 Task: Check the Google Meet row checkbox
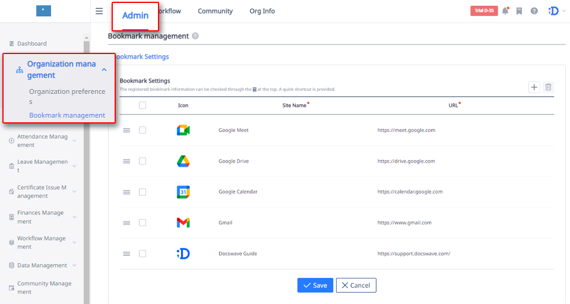[142, 130]
